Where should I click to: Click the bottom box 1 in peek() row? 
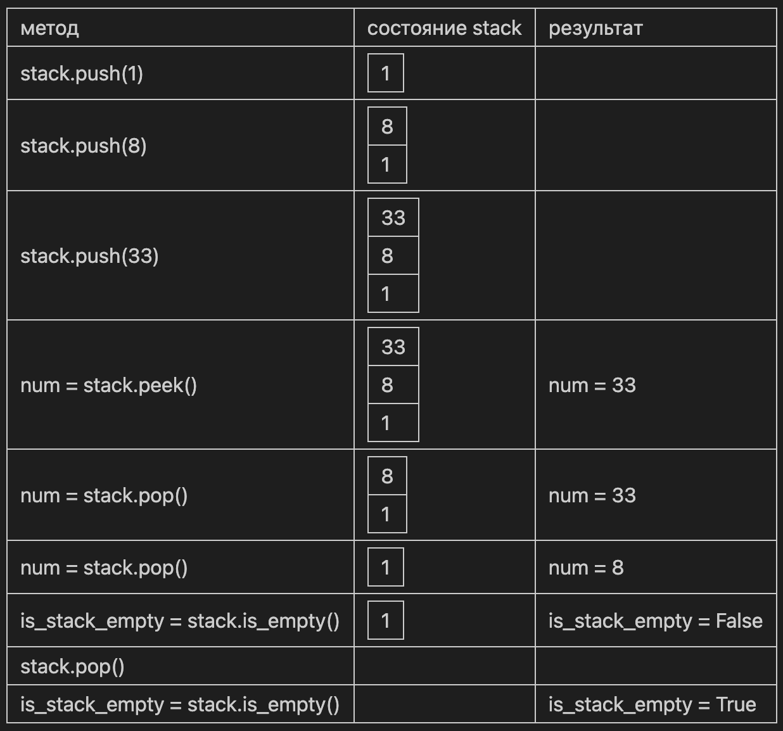pos(393,423)
